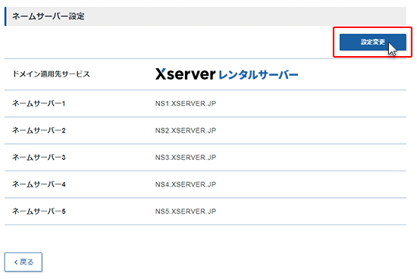Click the NS5.XSERVER.JP value

[186, 212]
